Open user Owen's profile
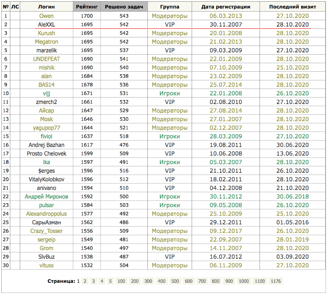The width and height of the screenshot is (327, 294). [46, 16]
